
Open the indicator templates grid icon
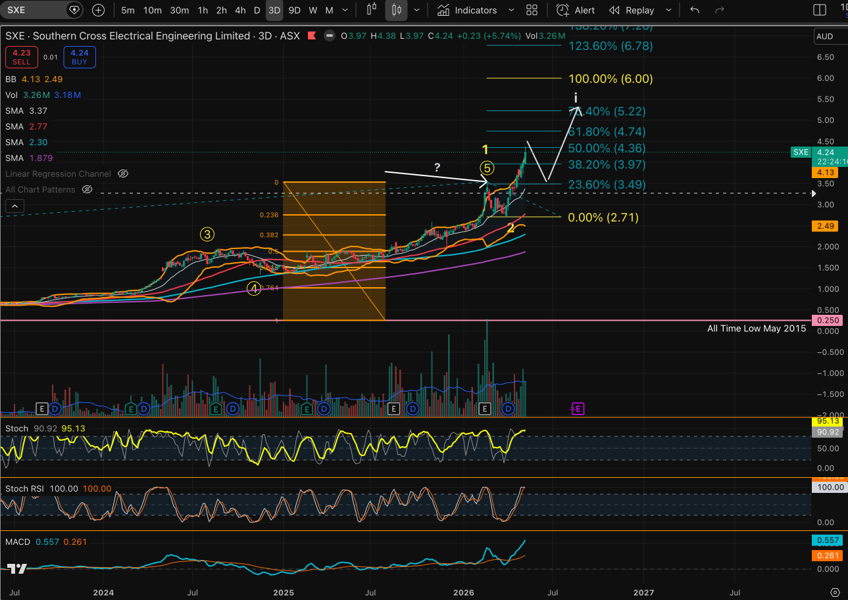532,10
